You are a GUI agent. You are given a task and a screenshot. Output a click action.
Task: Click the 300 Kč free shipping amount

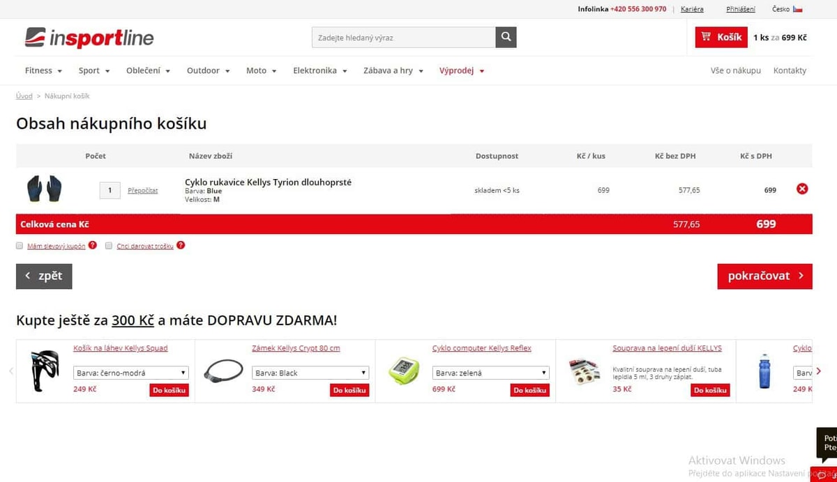[x=133, y=320]
